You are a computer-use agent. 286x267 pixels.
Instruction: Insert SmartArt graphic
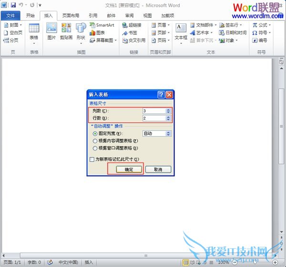tap(102, 25)
